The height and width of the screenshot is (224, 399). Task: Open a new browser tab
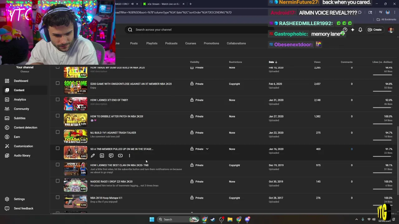(x=190, y=4)
